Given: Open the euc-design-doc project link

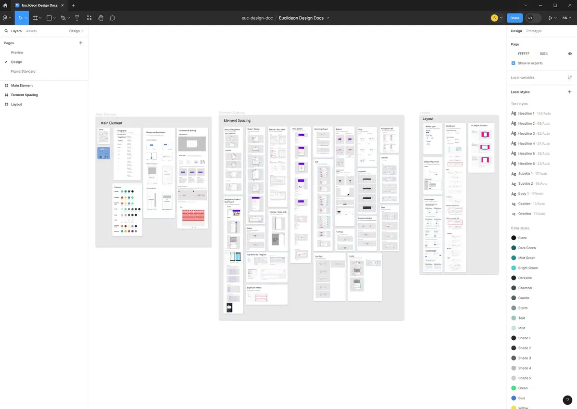Looking at the screenshot, I should (x=257, y=18).
